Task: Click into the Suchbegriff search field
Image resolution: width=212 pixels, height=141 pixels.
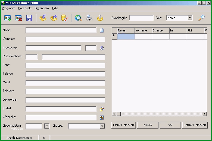Action: 141,18
